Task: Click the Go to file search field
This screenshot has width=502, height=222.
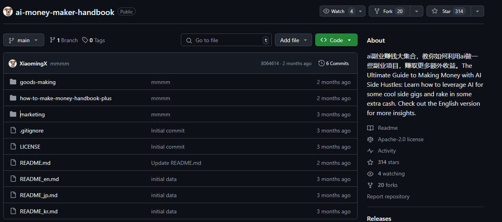Action: (226, 40)
